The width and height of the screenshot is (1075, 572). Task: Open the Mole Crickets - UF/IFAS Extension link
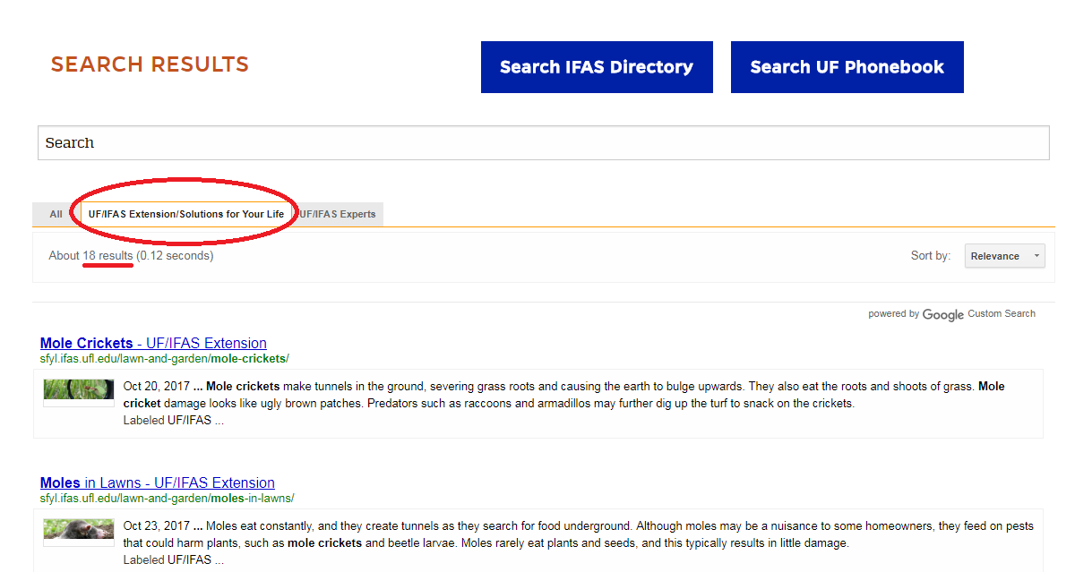[x=153, y=343]
